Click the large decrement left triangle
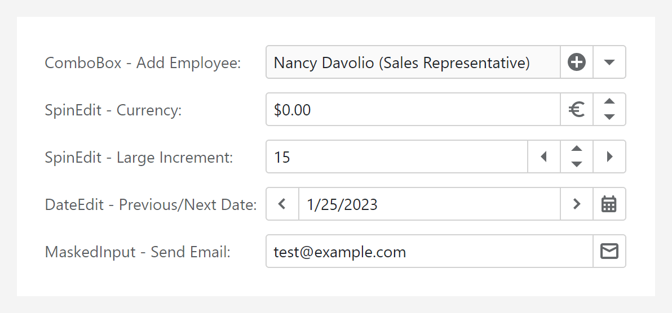 click(544, 157)
